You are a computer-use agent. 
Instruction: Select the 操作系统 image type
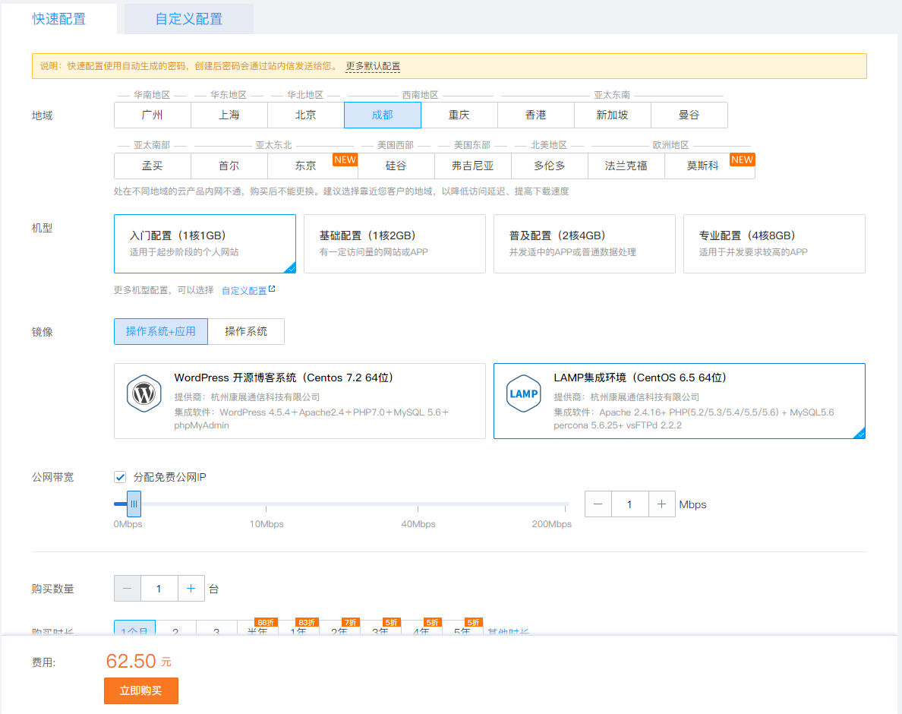pyautogui.click(x=246, y=332)
